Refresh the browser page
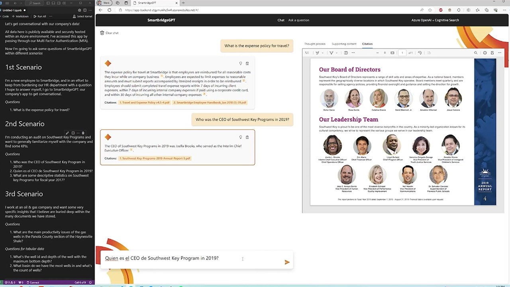The image size is (510, 287). (109, 10)
